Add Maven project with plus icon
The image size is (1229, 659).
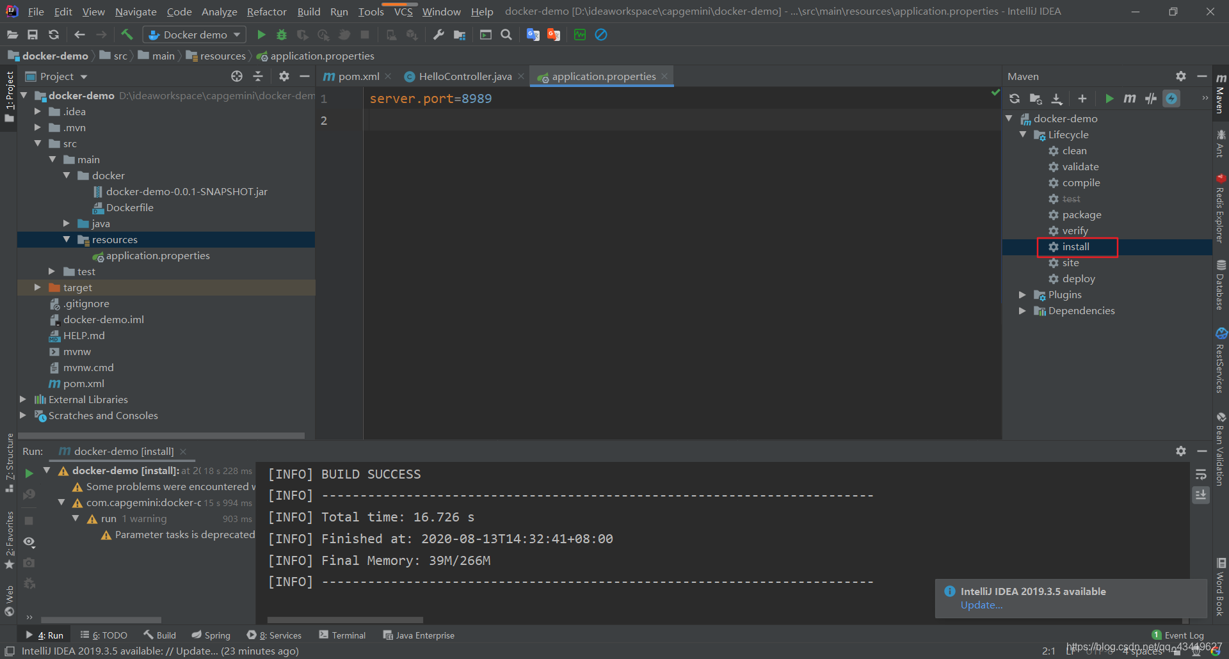(x=1082, y=99)
